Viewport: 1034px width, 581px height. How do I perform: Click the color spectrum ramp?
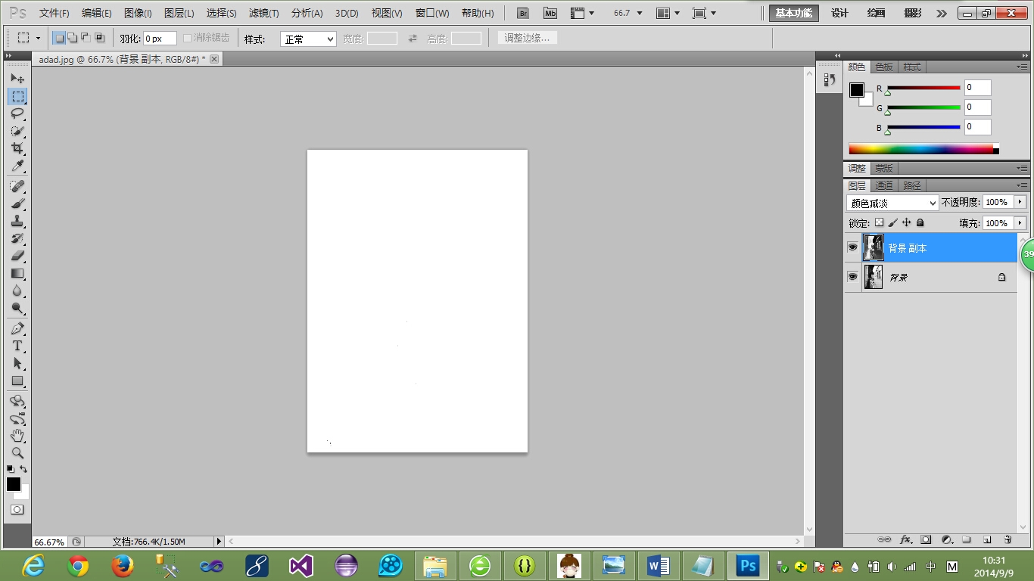click(x=923, y=149)
